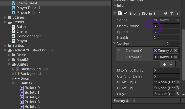
Task: Open Enemy script preset settings icon
Action: tap(172, 13)
